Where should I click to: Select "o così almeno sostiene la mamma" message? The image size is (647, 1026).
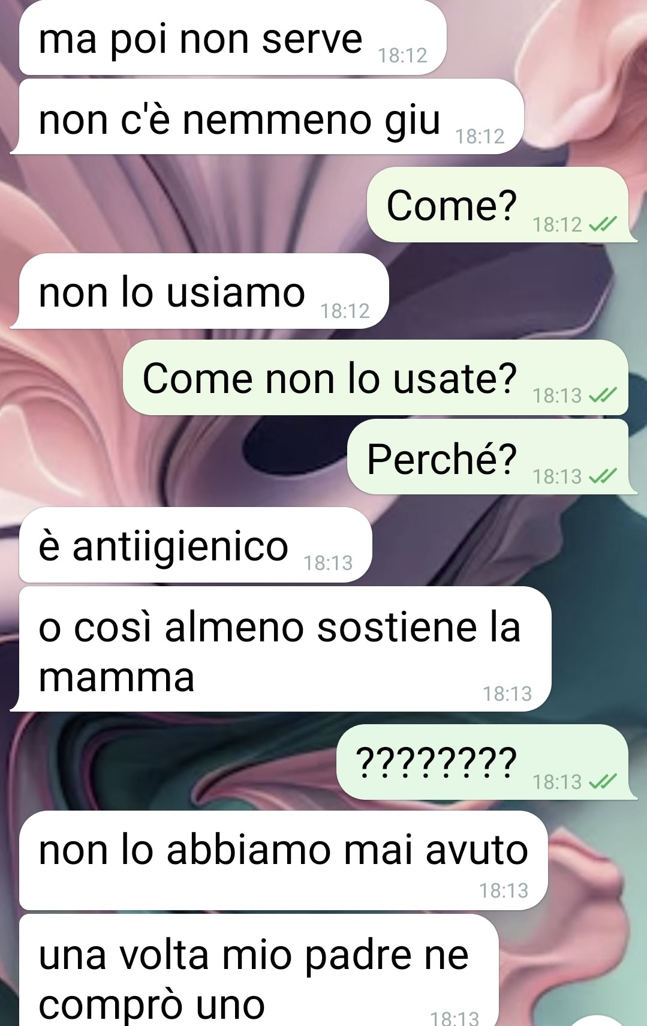(281, 649)
